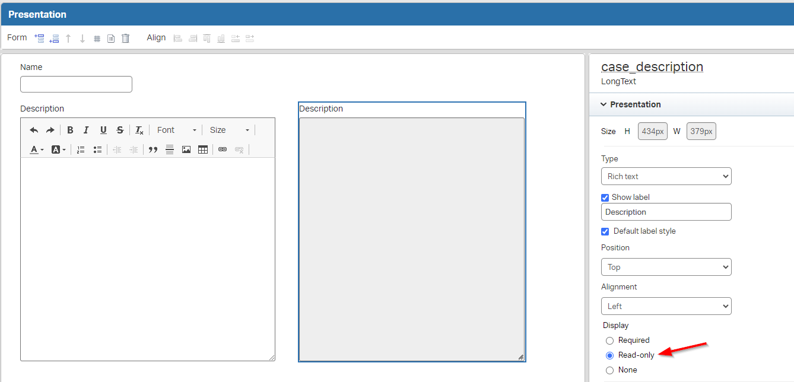
Task: Open the Type dropdown showing Rich text
Action: [666, 176]
